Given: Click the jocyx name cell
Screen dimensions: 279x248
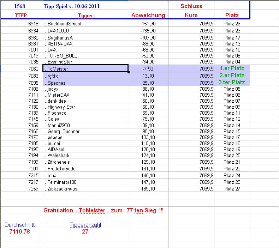Looking at the screenshot, I should pos(85,89).
